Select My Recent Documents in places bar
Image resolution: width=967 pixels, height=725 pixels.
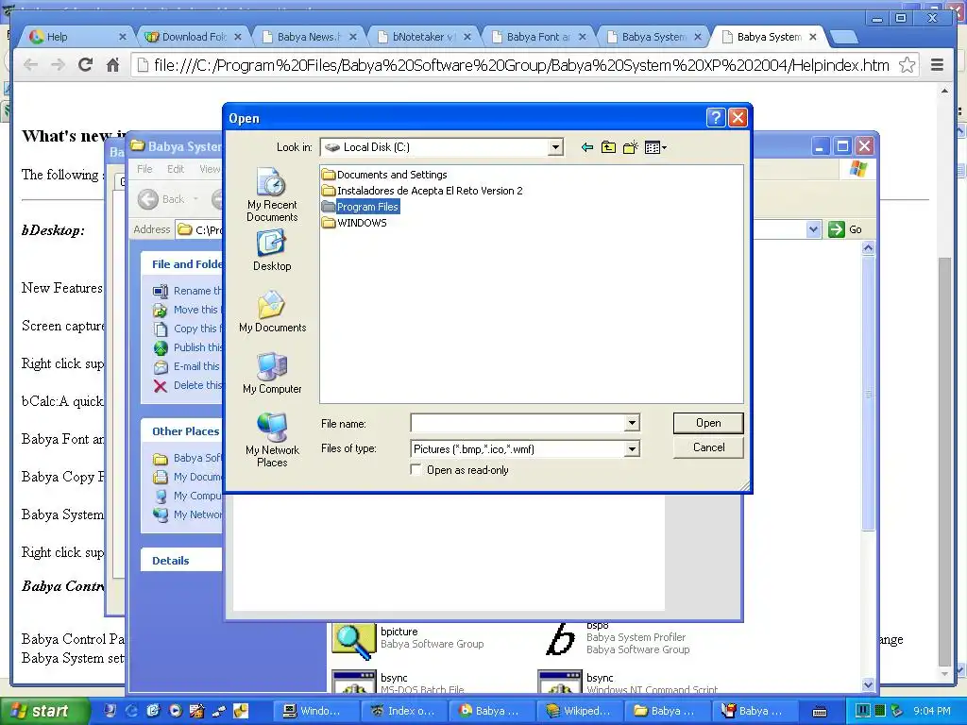[272, 194]
